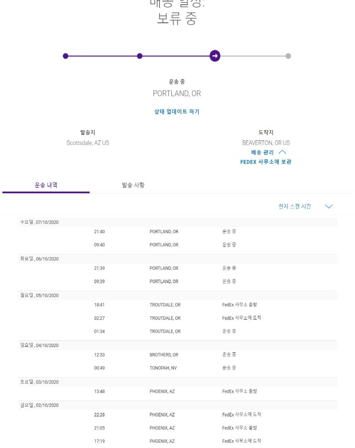Select the 월요일, 05/10/2020 date header
Screen dimensions: 355x448
coord(39,295)
